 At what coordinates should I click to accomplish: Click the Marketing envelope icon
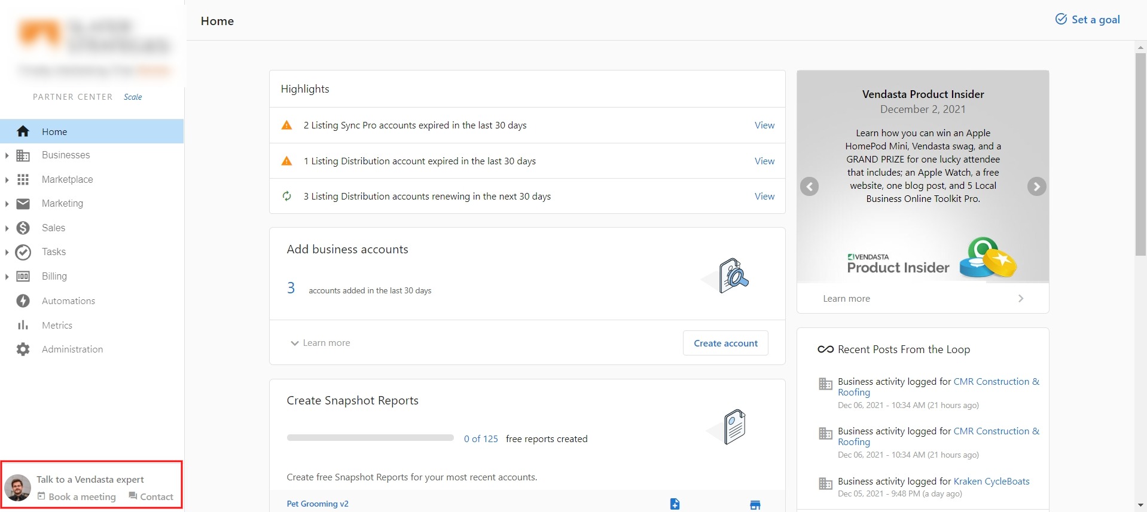[x=23, y=204]
